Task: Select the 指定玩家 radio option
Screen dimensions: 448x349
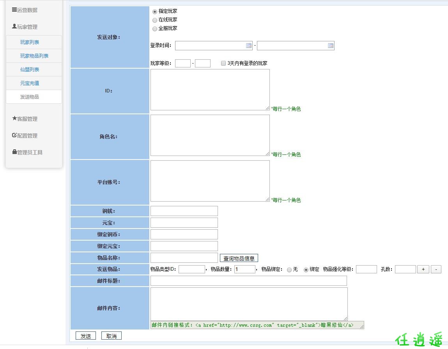Action: click(154, 11)
